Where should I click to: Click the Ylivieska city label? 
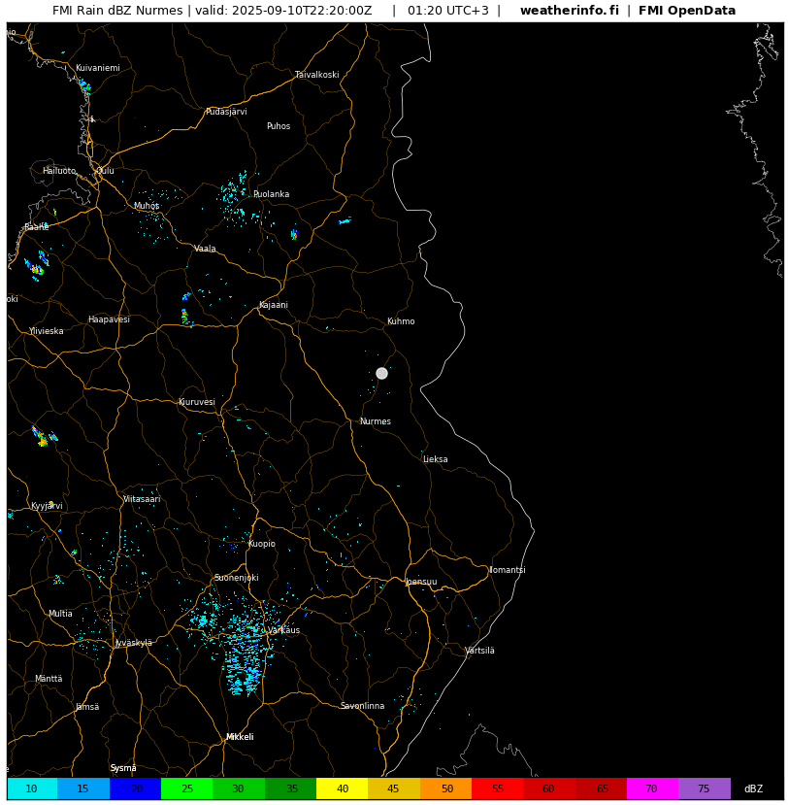coord(47,331)
